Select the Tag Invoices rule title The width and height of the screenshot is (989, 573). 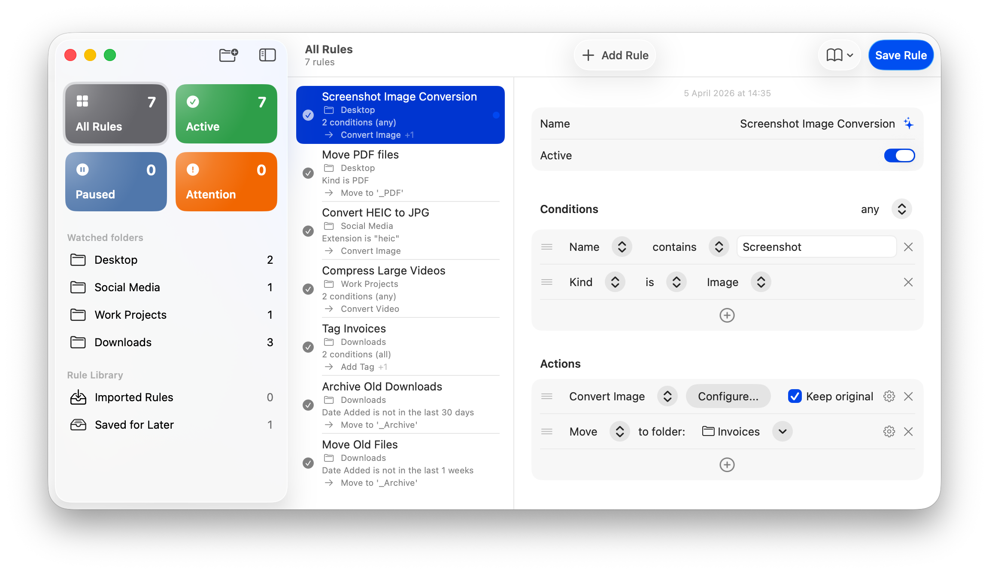pyautogui.click(x=354, y=329)
